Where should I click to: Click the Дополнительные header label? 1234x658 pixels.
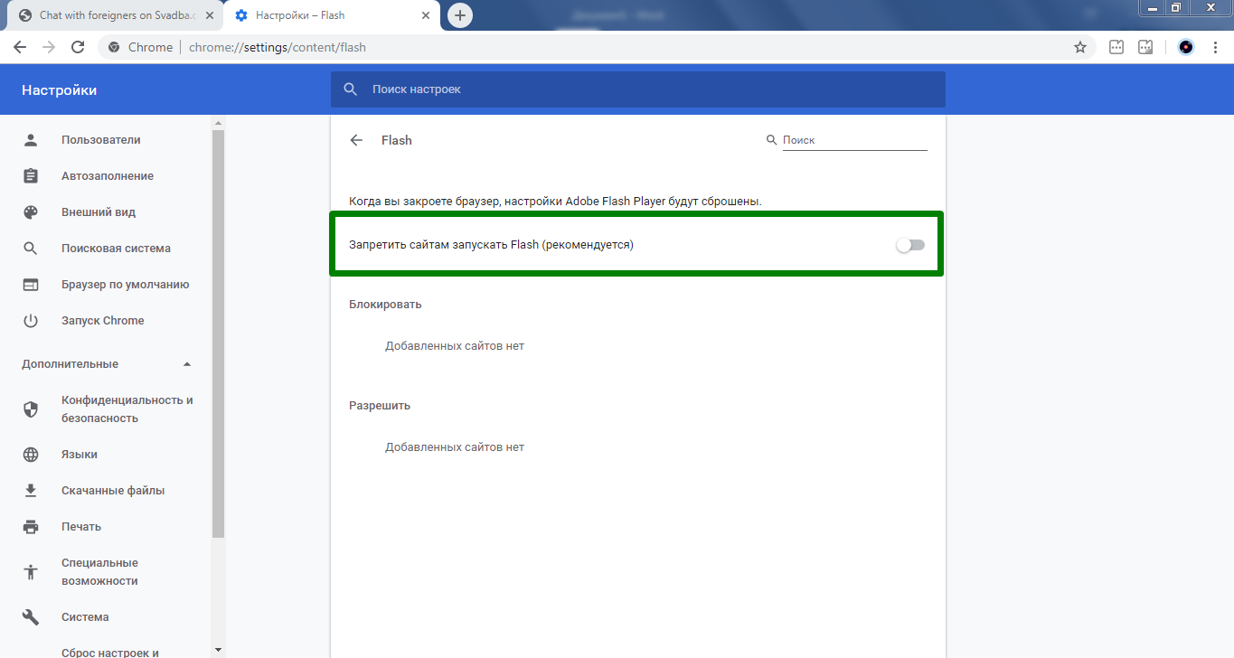click(x=71, y=364)
